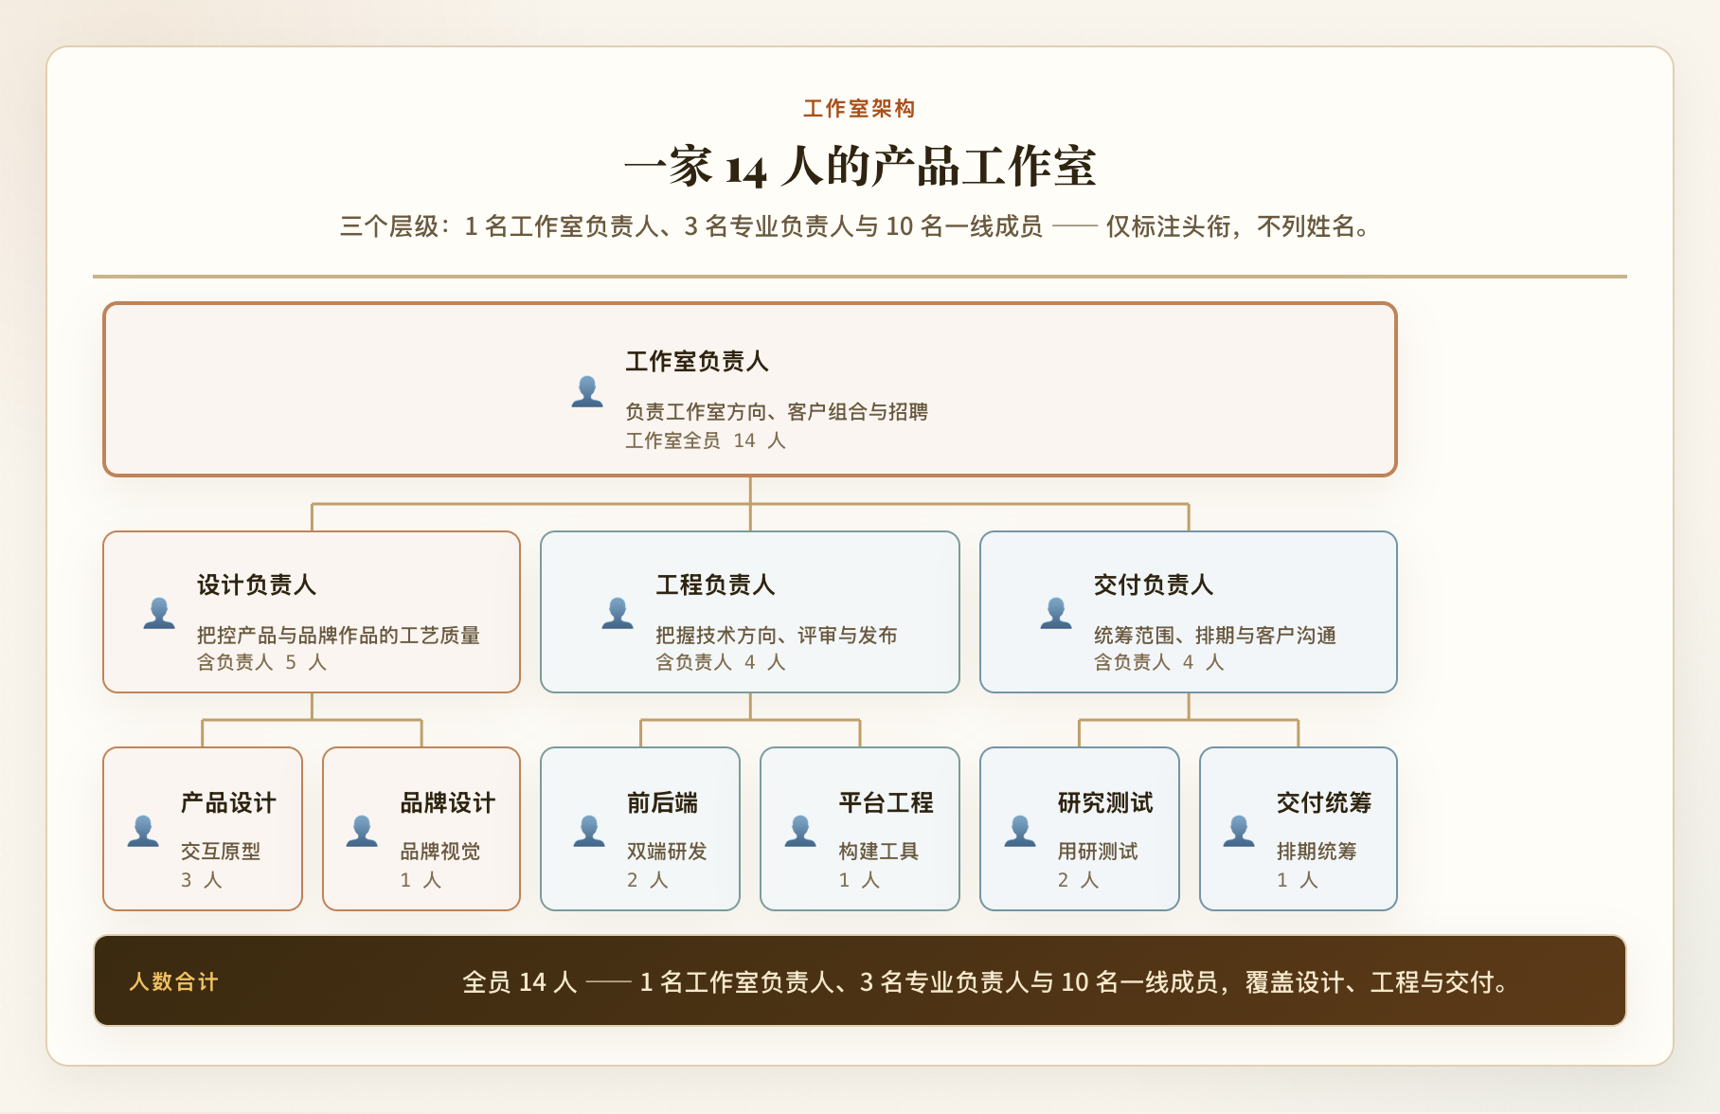Select the 含负责人 5 人 headcount

pos(261,662)
